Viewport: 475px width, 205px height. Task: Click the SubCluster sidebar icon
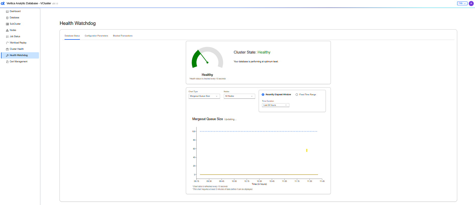(x=7, y=24)
